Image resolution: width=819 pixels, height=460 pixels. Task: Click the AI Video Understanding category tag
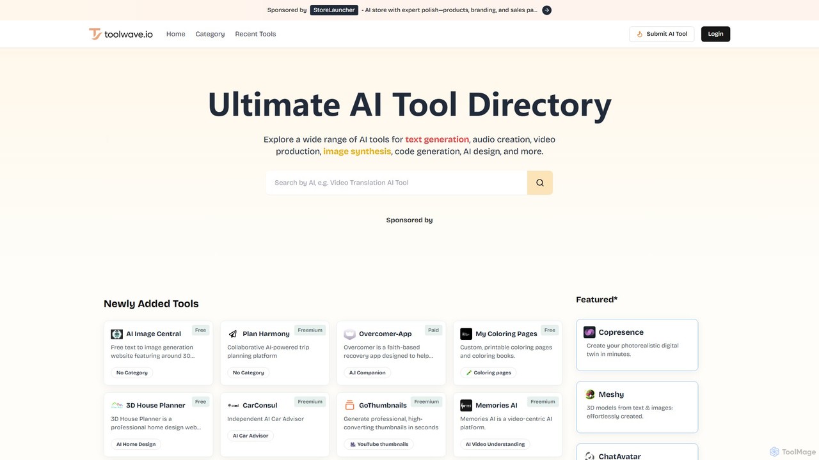pos(495,444)
